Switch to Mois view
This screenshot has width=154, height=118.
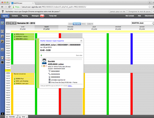(x=83, y=24)
